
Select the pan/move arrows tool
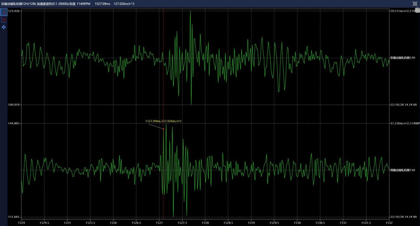(4, 27)
